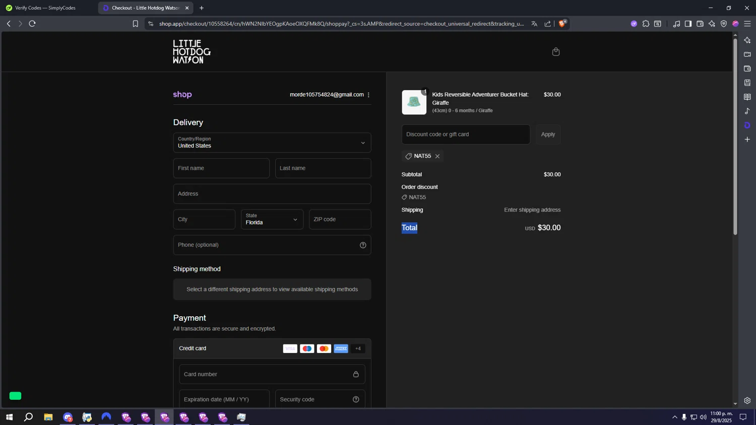Click the Security code field

(x=320, y=399)
